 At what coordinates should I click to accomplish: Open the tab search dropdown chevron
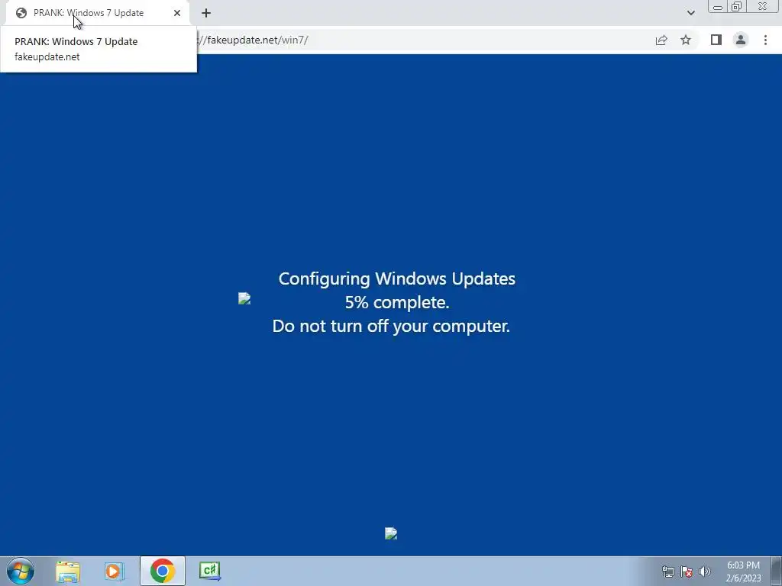(690, 13)
